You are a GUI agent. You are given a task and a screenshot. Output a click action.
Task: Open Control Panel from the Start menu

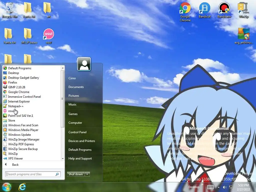point(77,132)
